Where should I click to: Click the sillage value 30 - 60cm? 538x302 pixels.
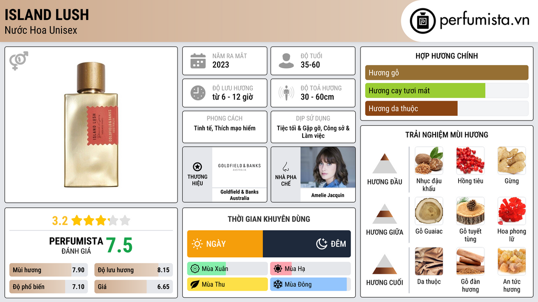click(x=317, y=97)
